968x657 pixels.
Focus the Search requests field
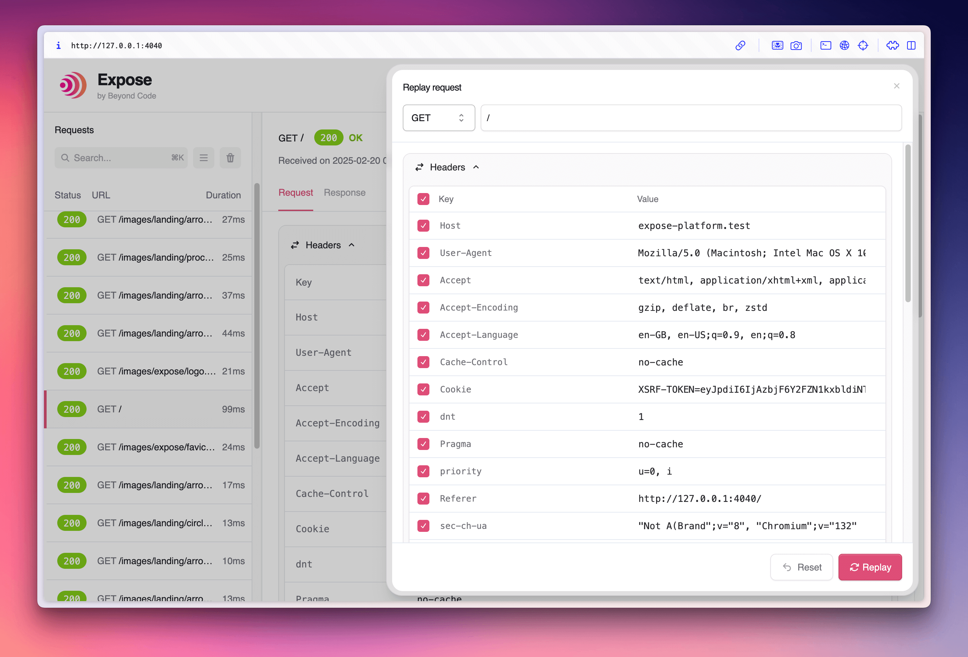(121, 158)
